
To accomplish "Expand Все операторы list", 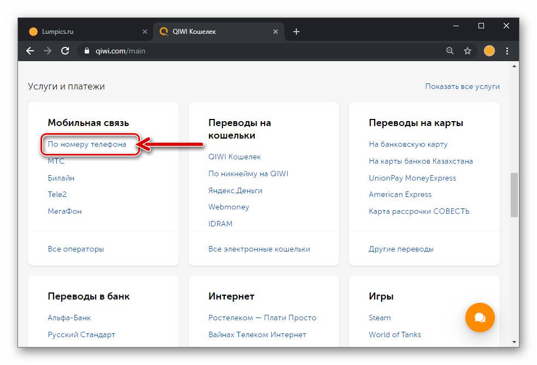I will click(76, 249).
